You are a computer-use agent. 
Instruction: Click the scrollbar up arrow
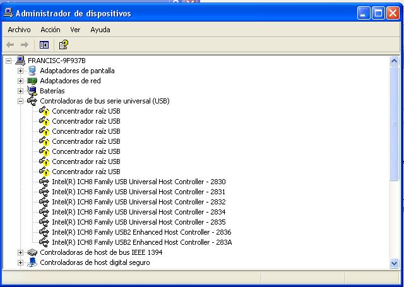pyautogui.click(x=394, y=61)
